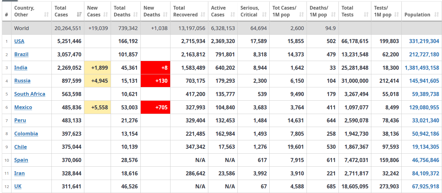Open the Mexico country link
442x193 pixels.
point(23,107)
